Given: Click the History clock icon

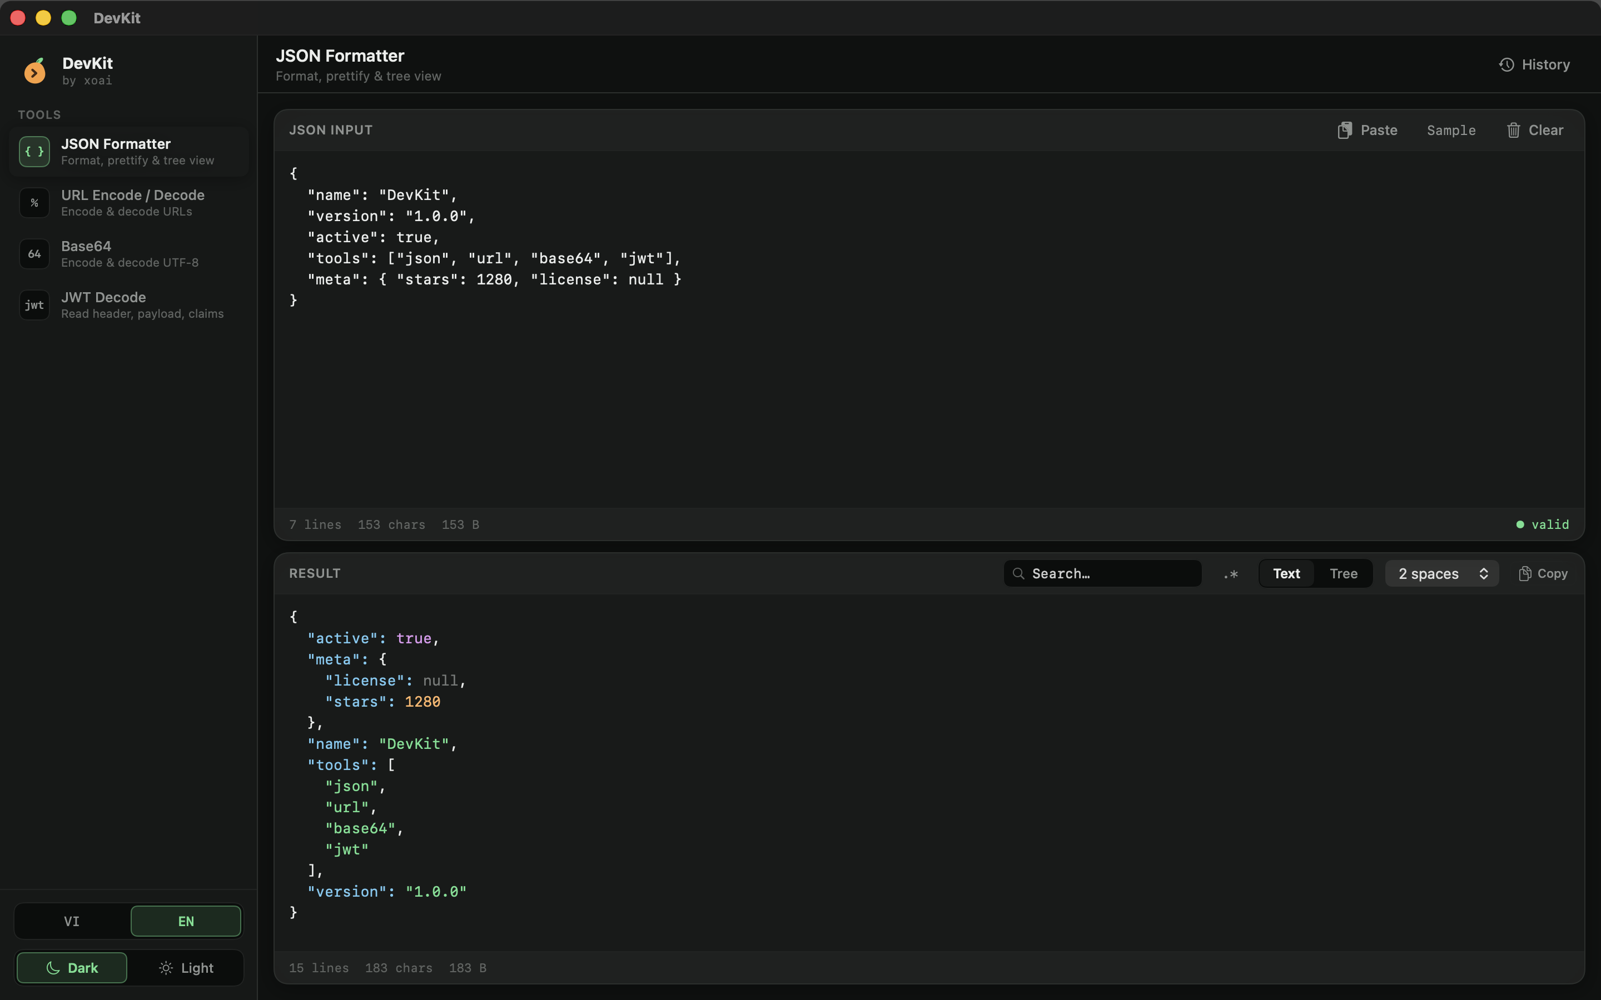Looking at the screenshot, I should tap(1506, 65).
